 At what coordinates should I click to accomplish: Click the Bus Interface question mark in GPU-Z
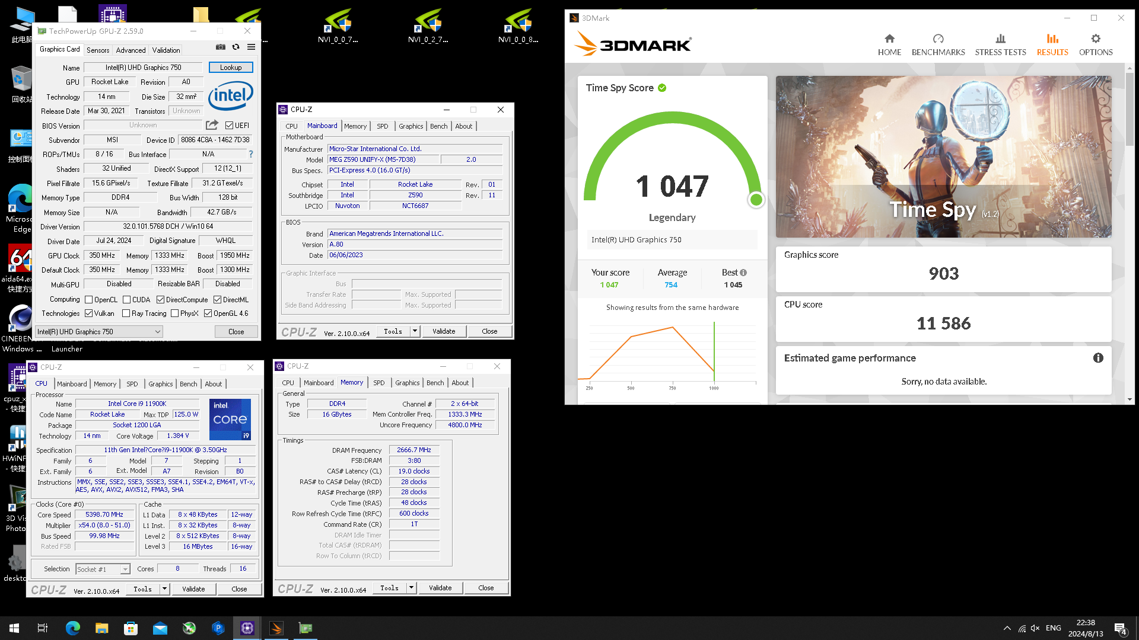250,154
